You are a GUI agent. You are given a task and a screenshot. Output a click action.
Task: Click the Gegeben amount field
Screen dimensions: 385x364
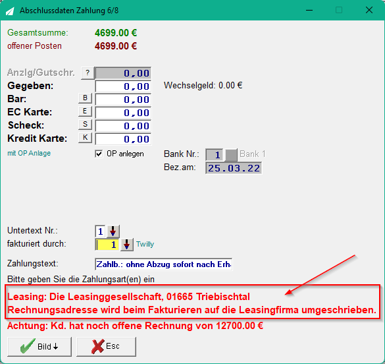click(x=123, y=86)
